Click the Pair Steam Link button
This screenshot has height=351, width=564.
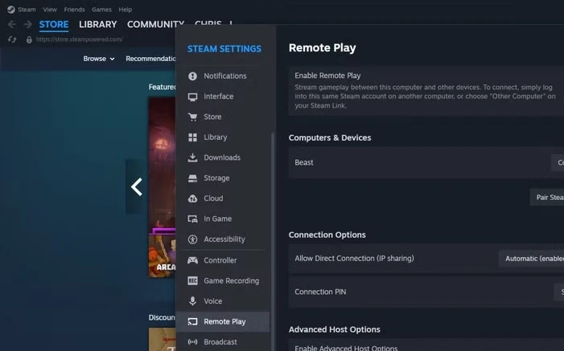coord(547,198)
